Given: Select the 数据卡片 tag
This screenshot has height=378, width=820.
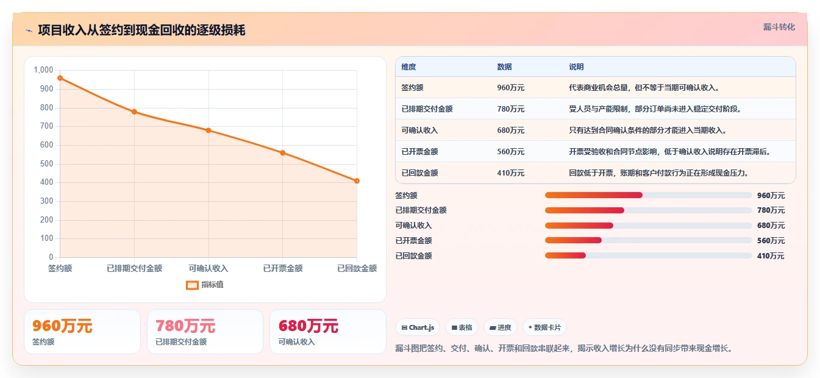Looking at the screenshot, I should tap(544, 327).
